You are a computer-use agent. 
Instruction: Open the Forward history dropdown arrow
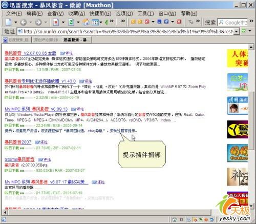(x=46, y=23)
